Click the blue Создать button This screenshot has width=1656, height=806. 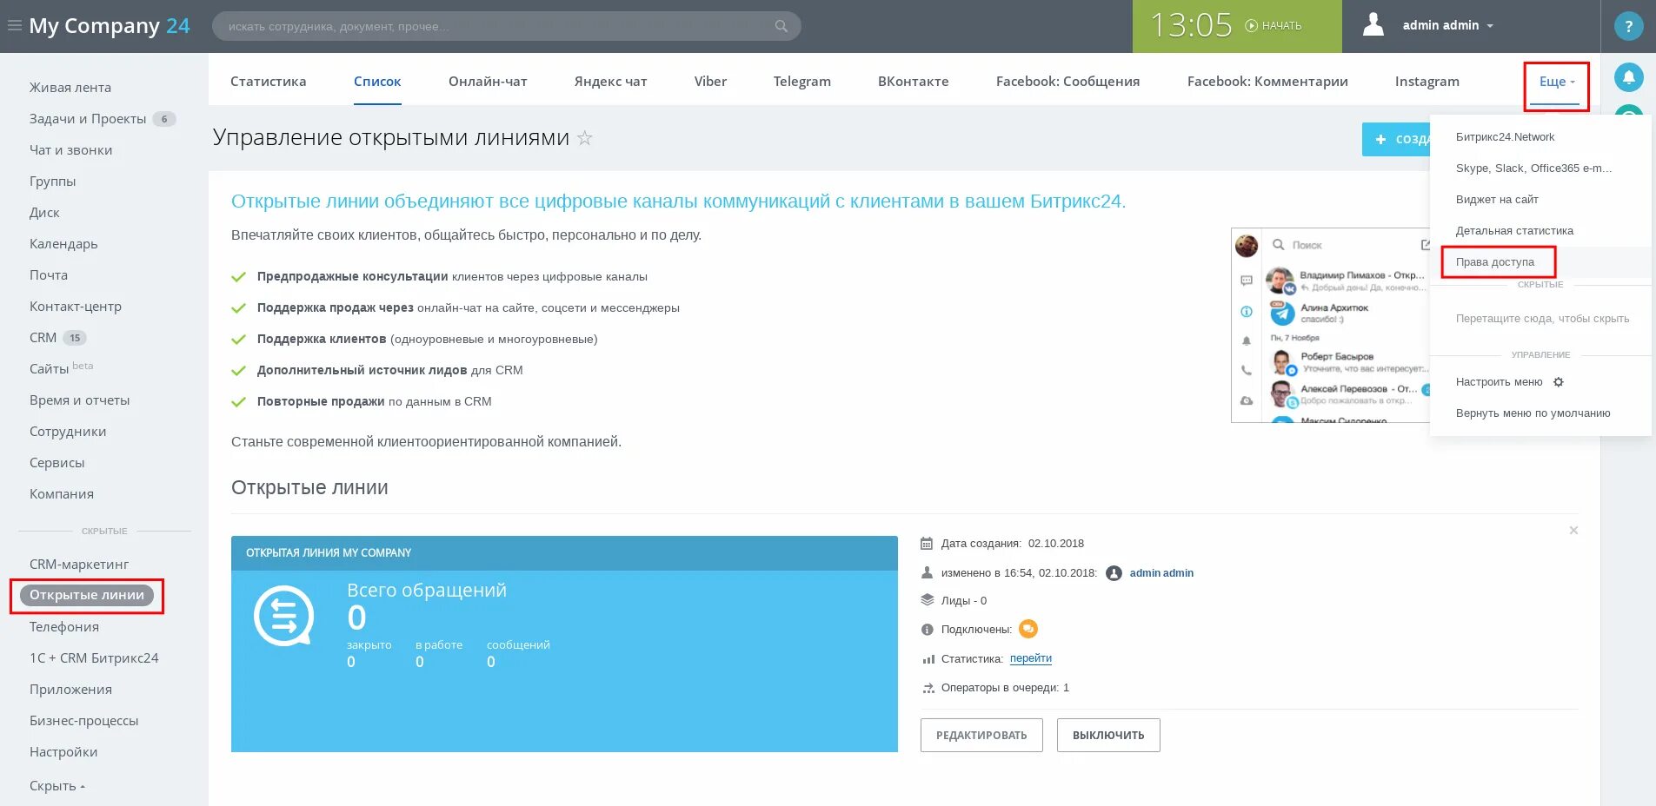[1396, 139]
